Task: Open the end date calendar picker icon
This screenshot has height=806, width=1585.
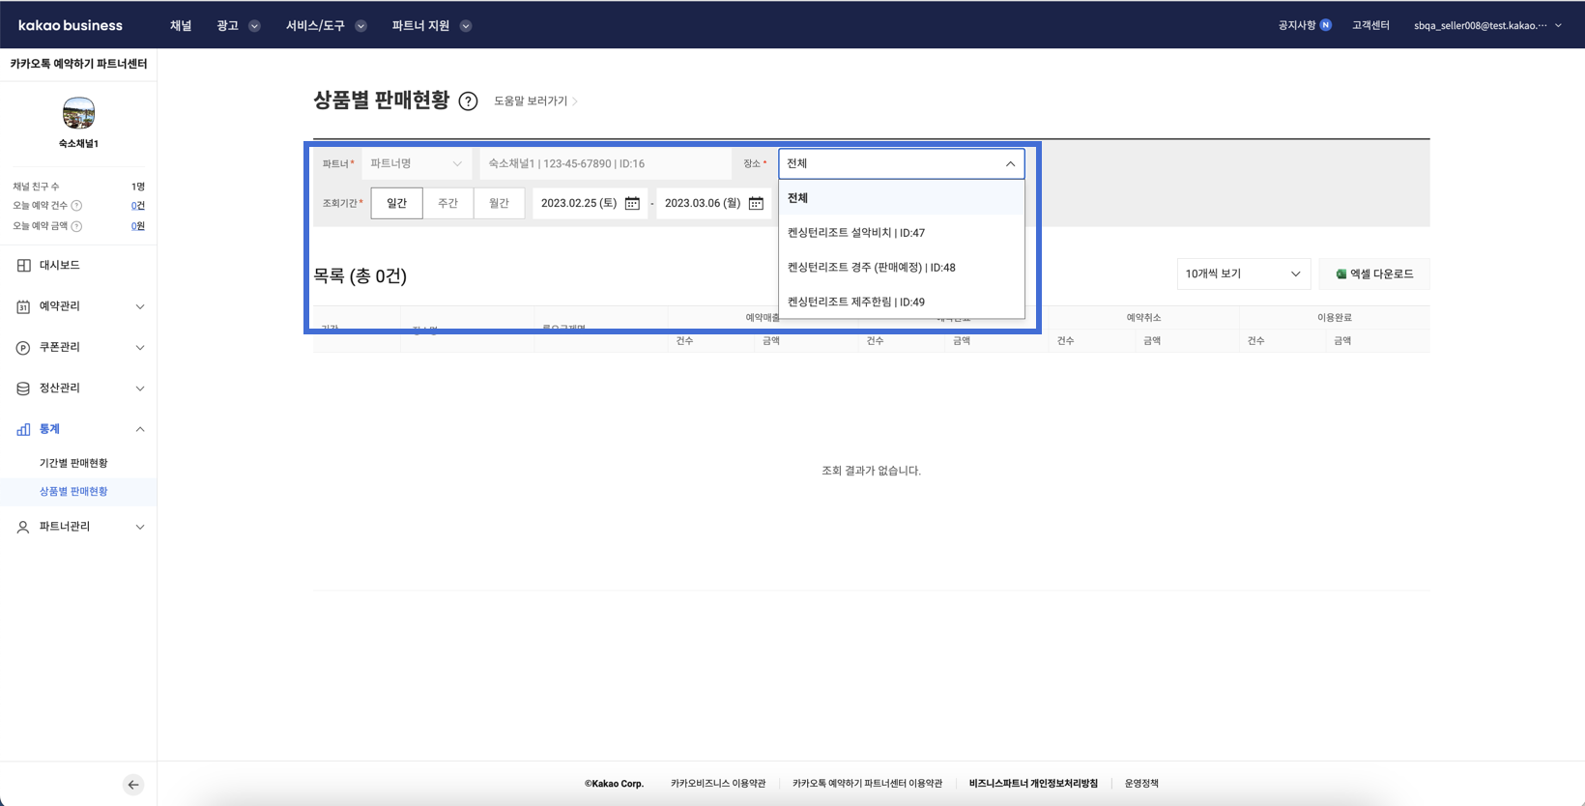Action: click(756, 203)
